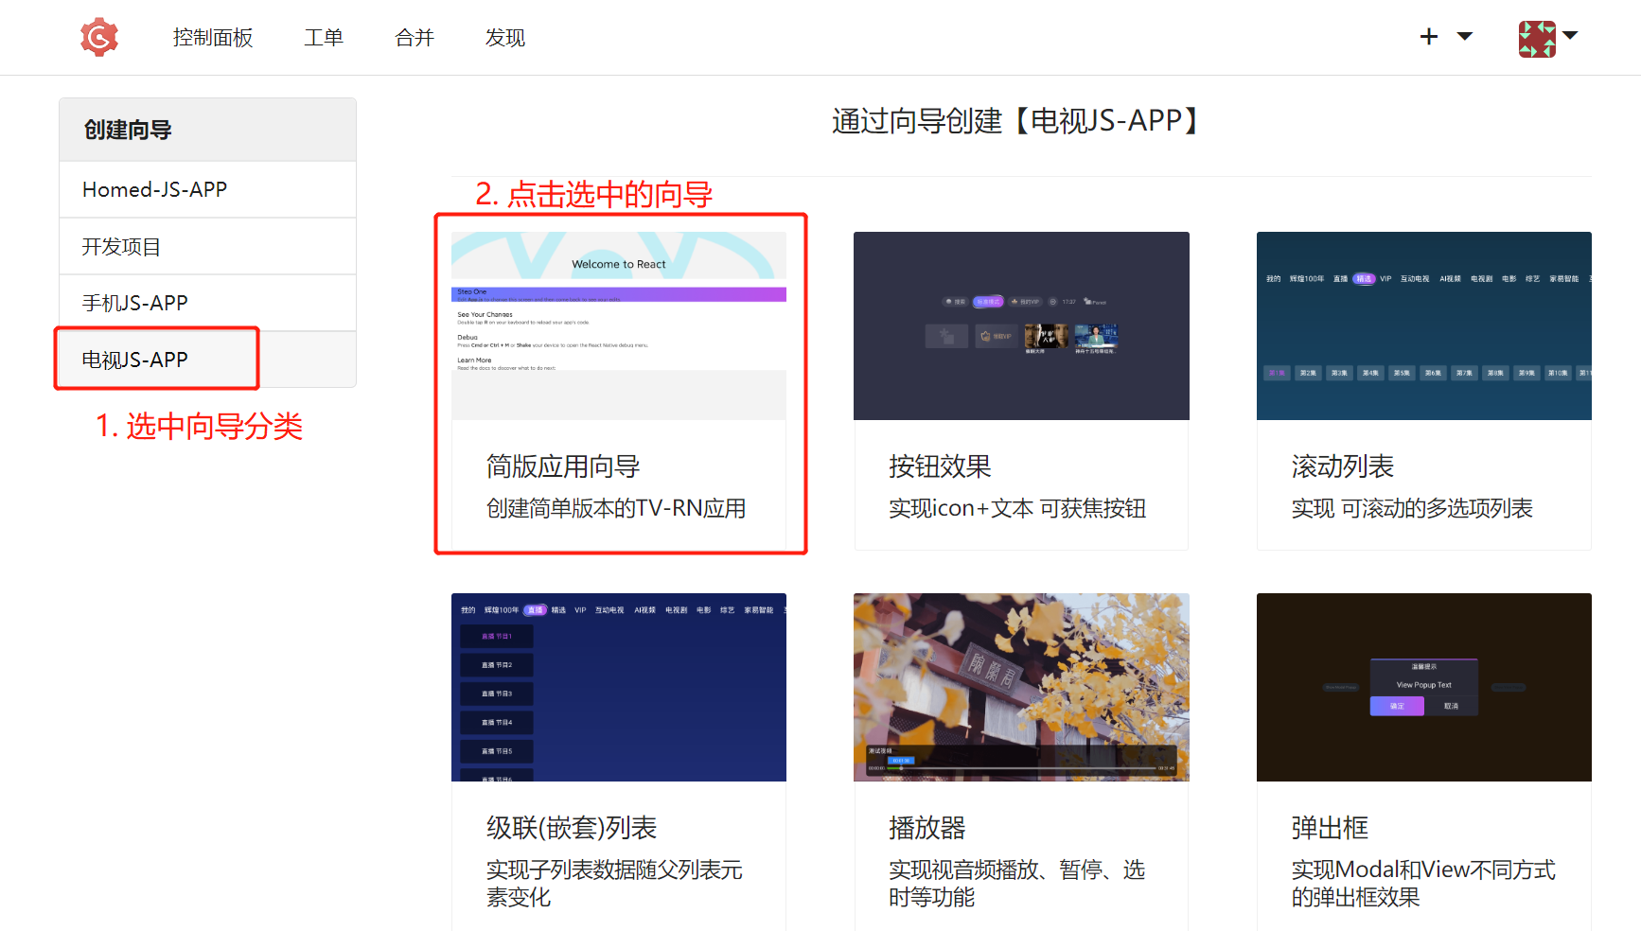This screenshot has width=1641, height=931.
Task: Click the 简版应用向导 title link
Action: click(x=563, y=466)
